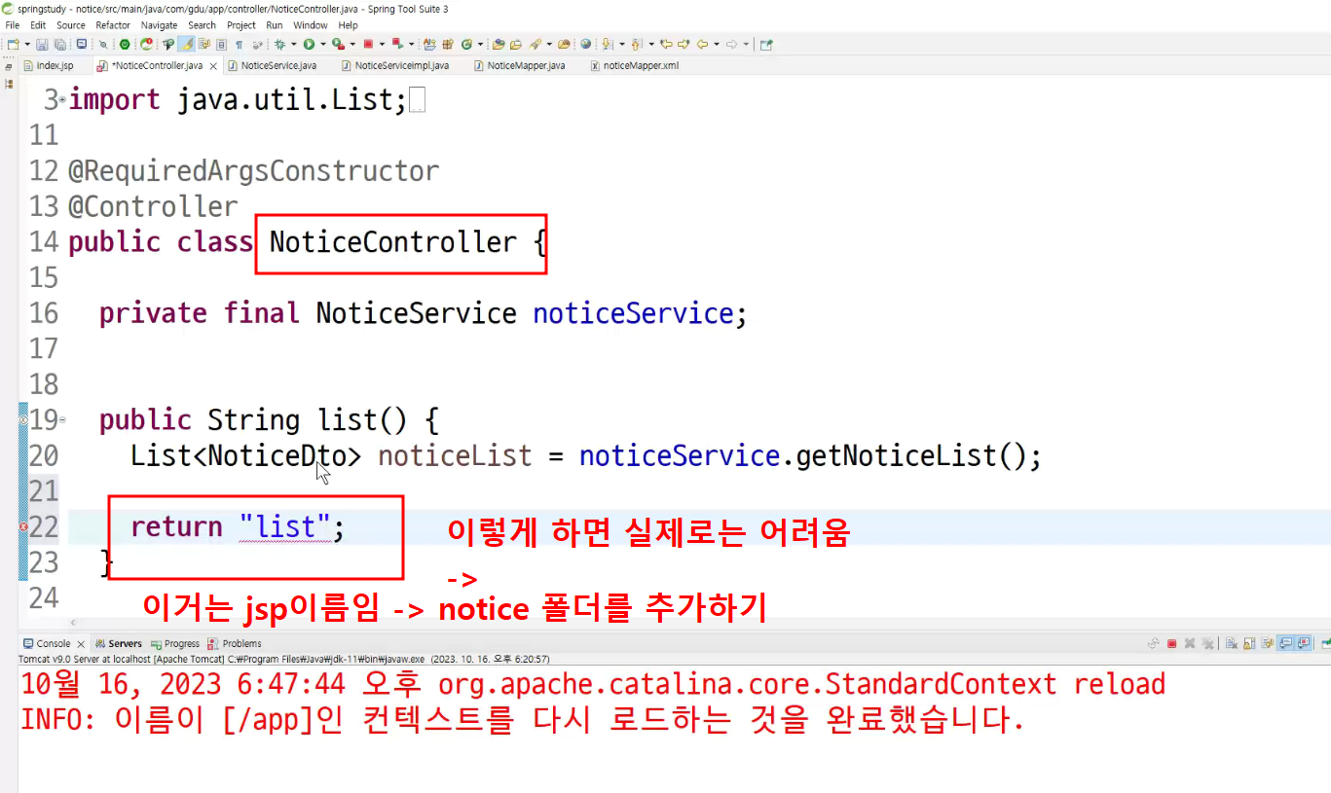Open the Debug configurations dropdown arrow

pyautogui.click(x=293, y=44)
